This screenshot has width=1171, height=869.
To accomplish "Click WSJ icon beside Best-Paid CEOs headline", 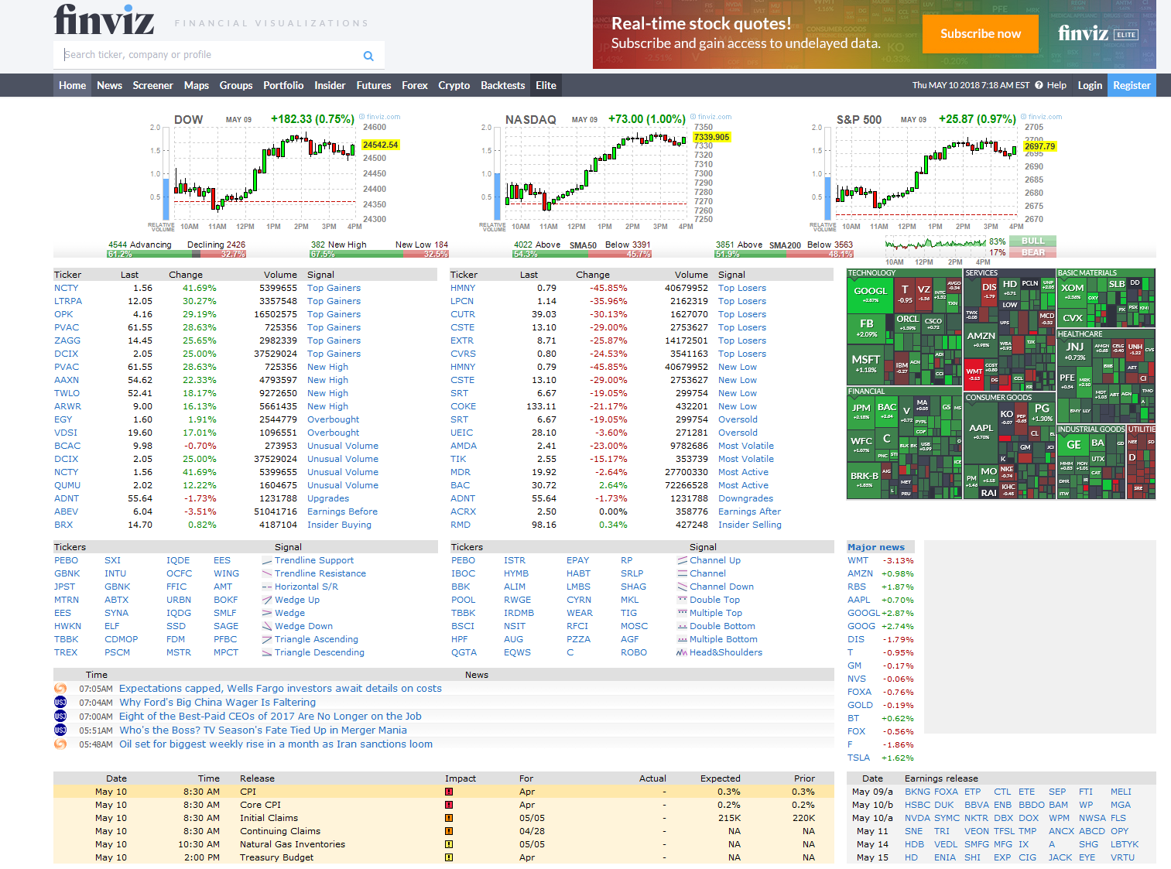I will click(x=60, y=717).
